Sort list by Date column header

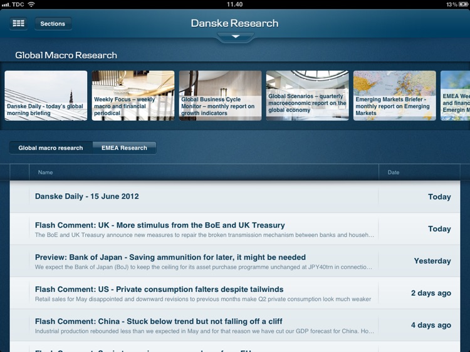coord(419,173)
